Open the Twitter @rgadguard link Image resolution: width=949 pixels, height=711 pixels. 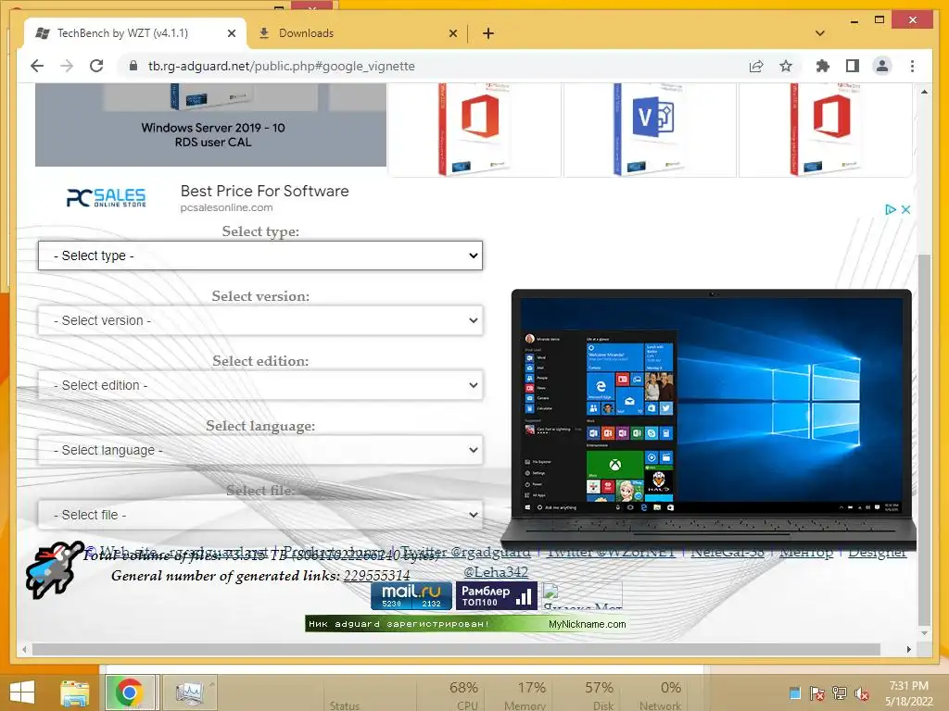click(x=466, y=552)
